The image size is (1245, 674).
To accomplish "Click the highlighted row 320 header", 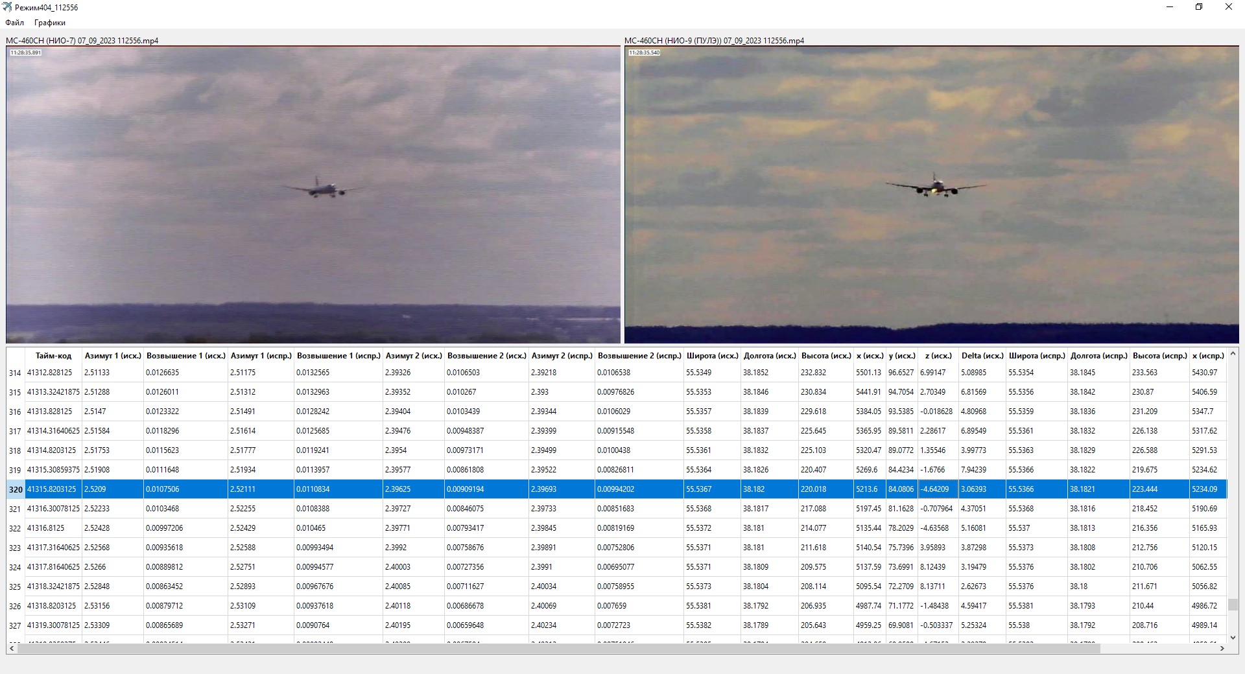I will pos(16,489).
